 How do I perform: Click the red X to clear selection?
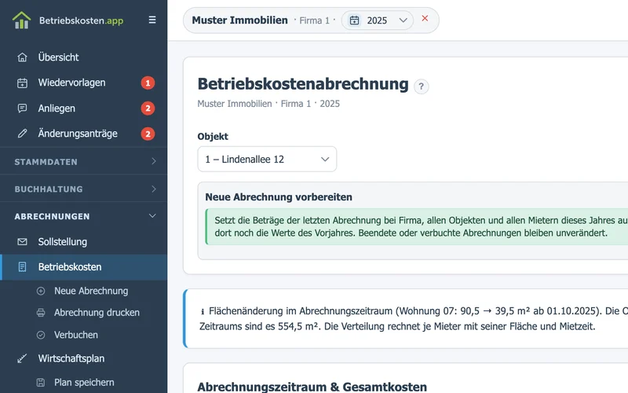[425, 18]
